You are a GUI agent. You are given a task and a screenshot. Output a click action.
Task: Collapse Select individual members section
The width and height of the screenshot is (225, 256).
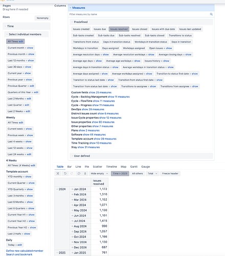click(7, 34)
